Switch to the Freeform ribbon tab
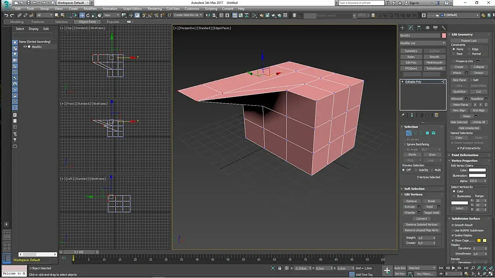The height and width of the screenshot is (278, 495). [38, 22]
